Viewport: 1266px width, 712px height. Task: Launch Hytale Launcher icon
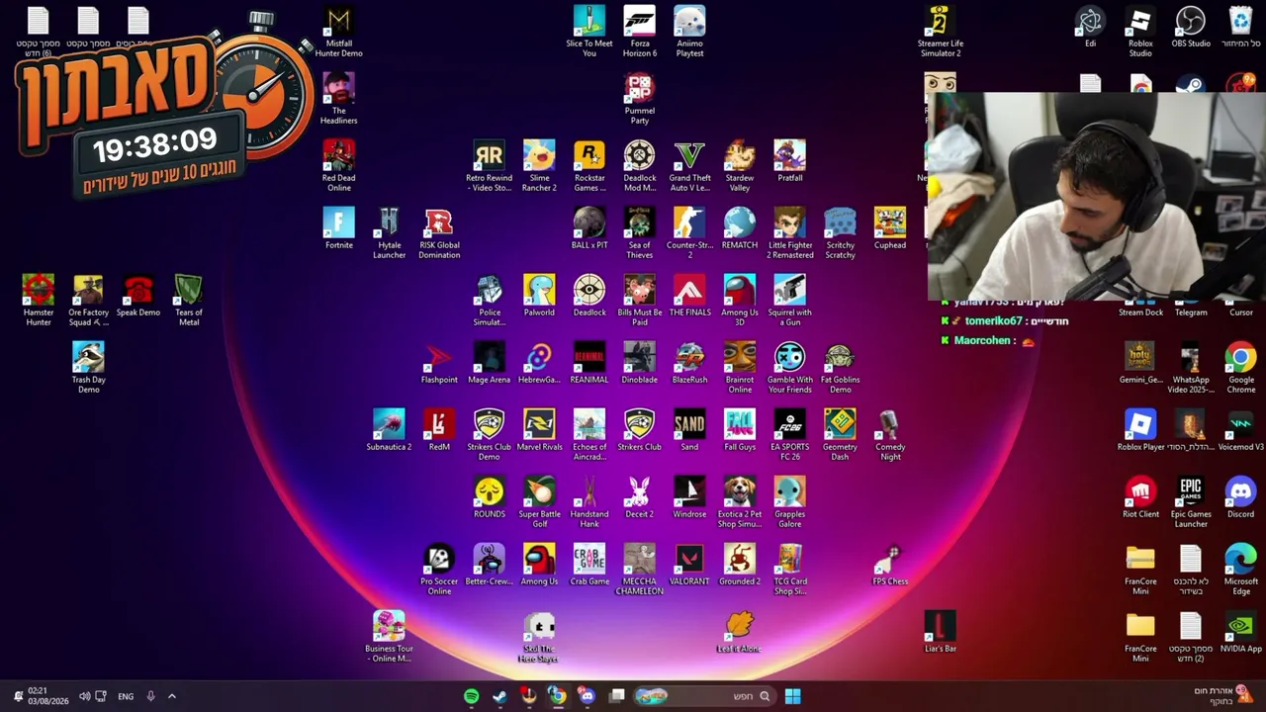click(389, 233)
